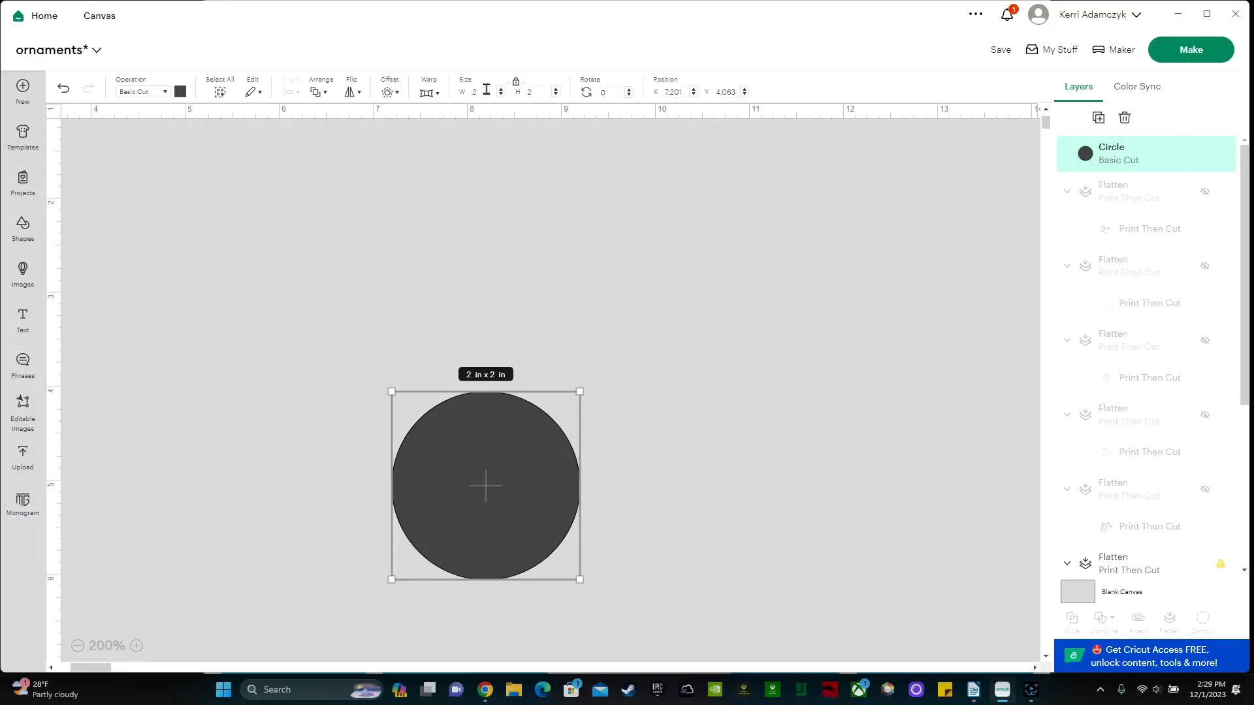Open the Offset dropdown

(x=391, y=92)
